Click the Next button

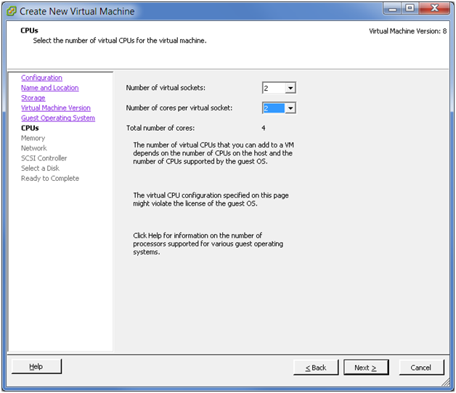pyautogui.click(x=366, y=368)
